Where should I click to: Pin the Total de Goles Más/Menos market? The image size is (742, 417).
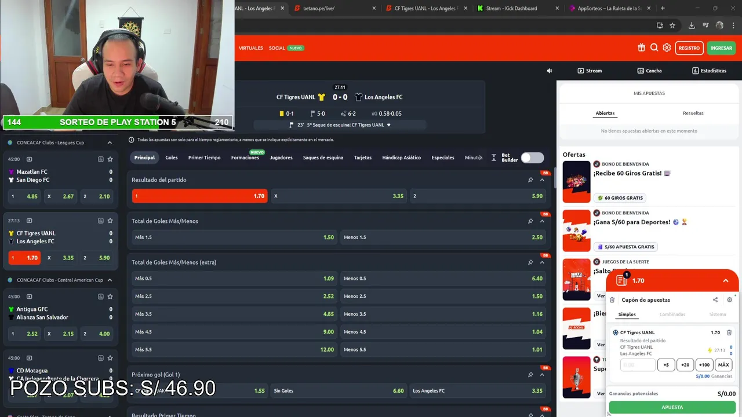(530, 221)
